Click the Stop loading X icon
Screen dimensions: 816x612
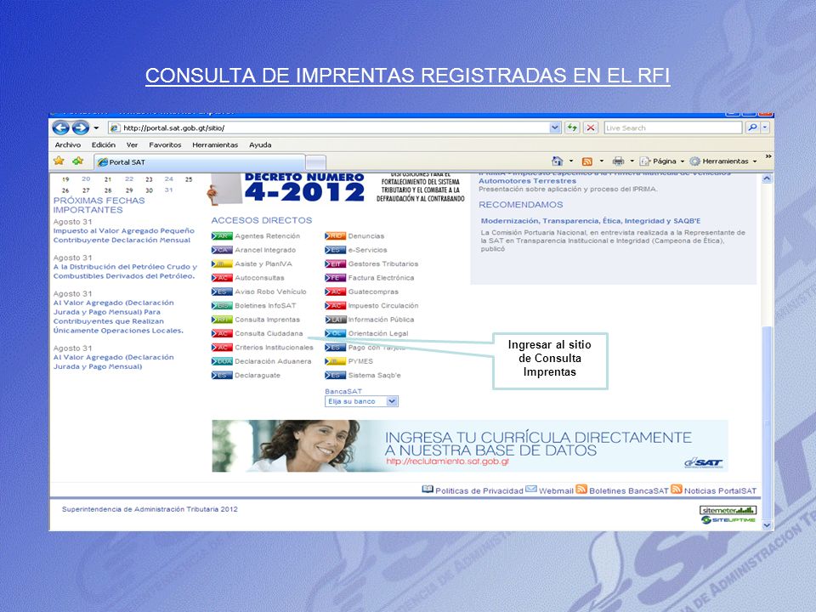pos(591,127)
